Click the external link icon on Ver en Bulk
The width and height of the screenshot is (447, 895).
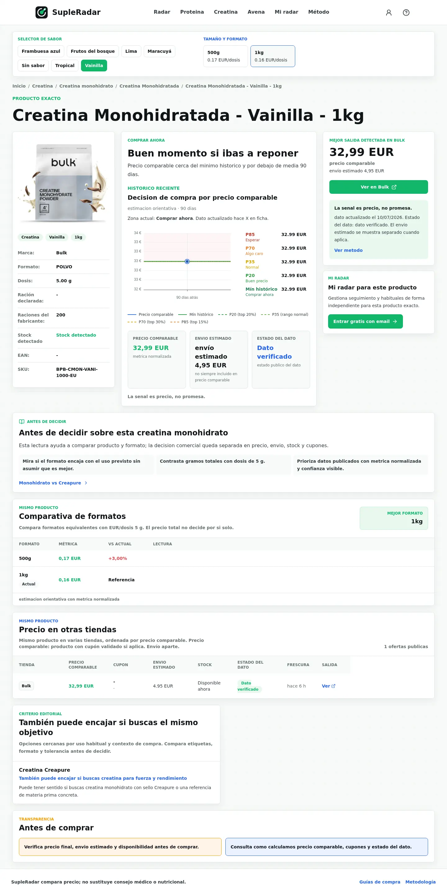pos(394,187)
